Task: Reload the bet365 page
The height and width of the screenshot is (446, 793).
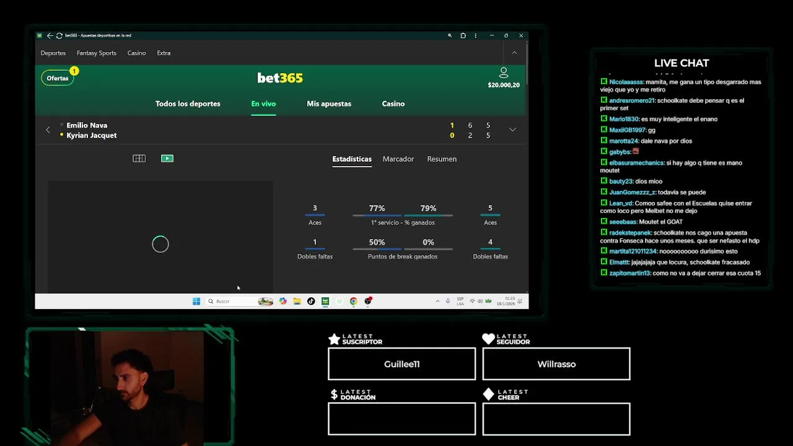Action: [59, 35]
